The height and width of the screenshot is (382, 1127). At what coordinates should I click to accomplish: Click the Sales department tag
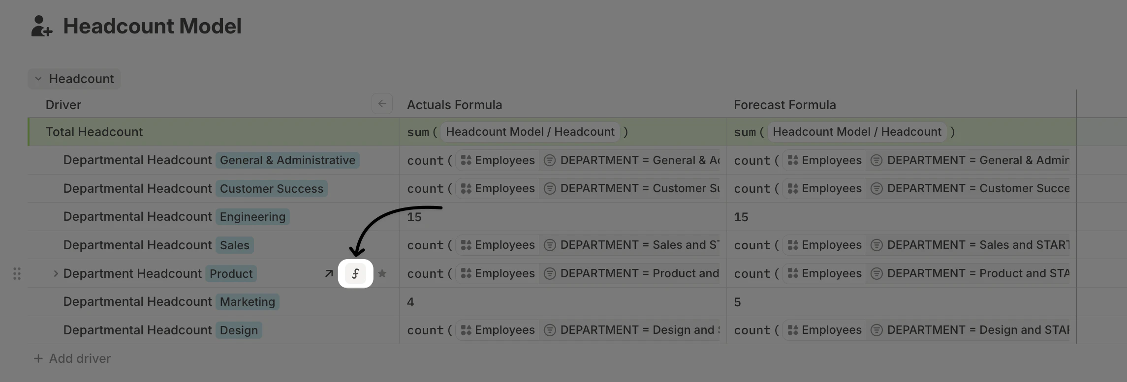coord(235,245)
